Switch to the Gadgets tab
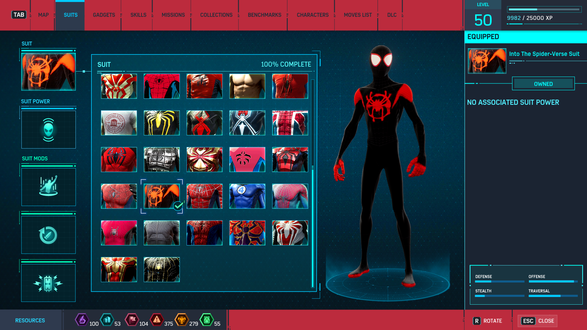The height and width of the screenshot is (330, 587). (x=104, y=15)
